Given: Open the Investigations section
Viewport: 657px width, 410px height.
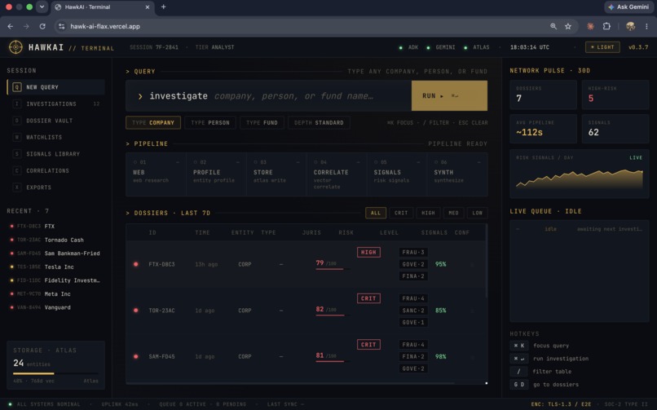Looking at the screenshot, I should (x=55, y=104).
